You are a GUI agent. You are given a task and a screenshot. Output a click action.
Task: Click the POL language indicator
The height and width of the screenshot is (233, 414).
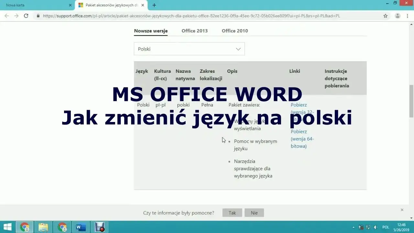[x=386, y=227]
